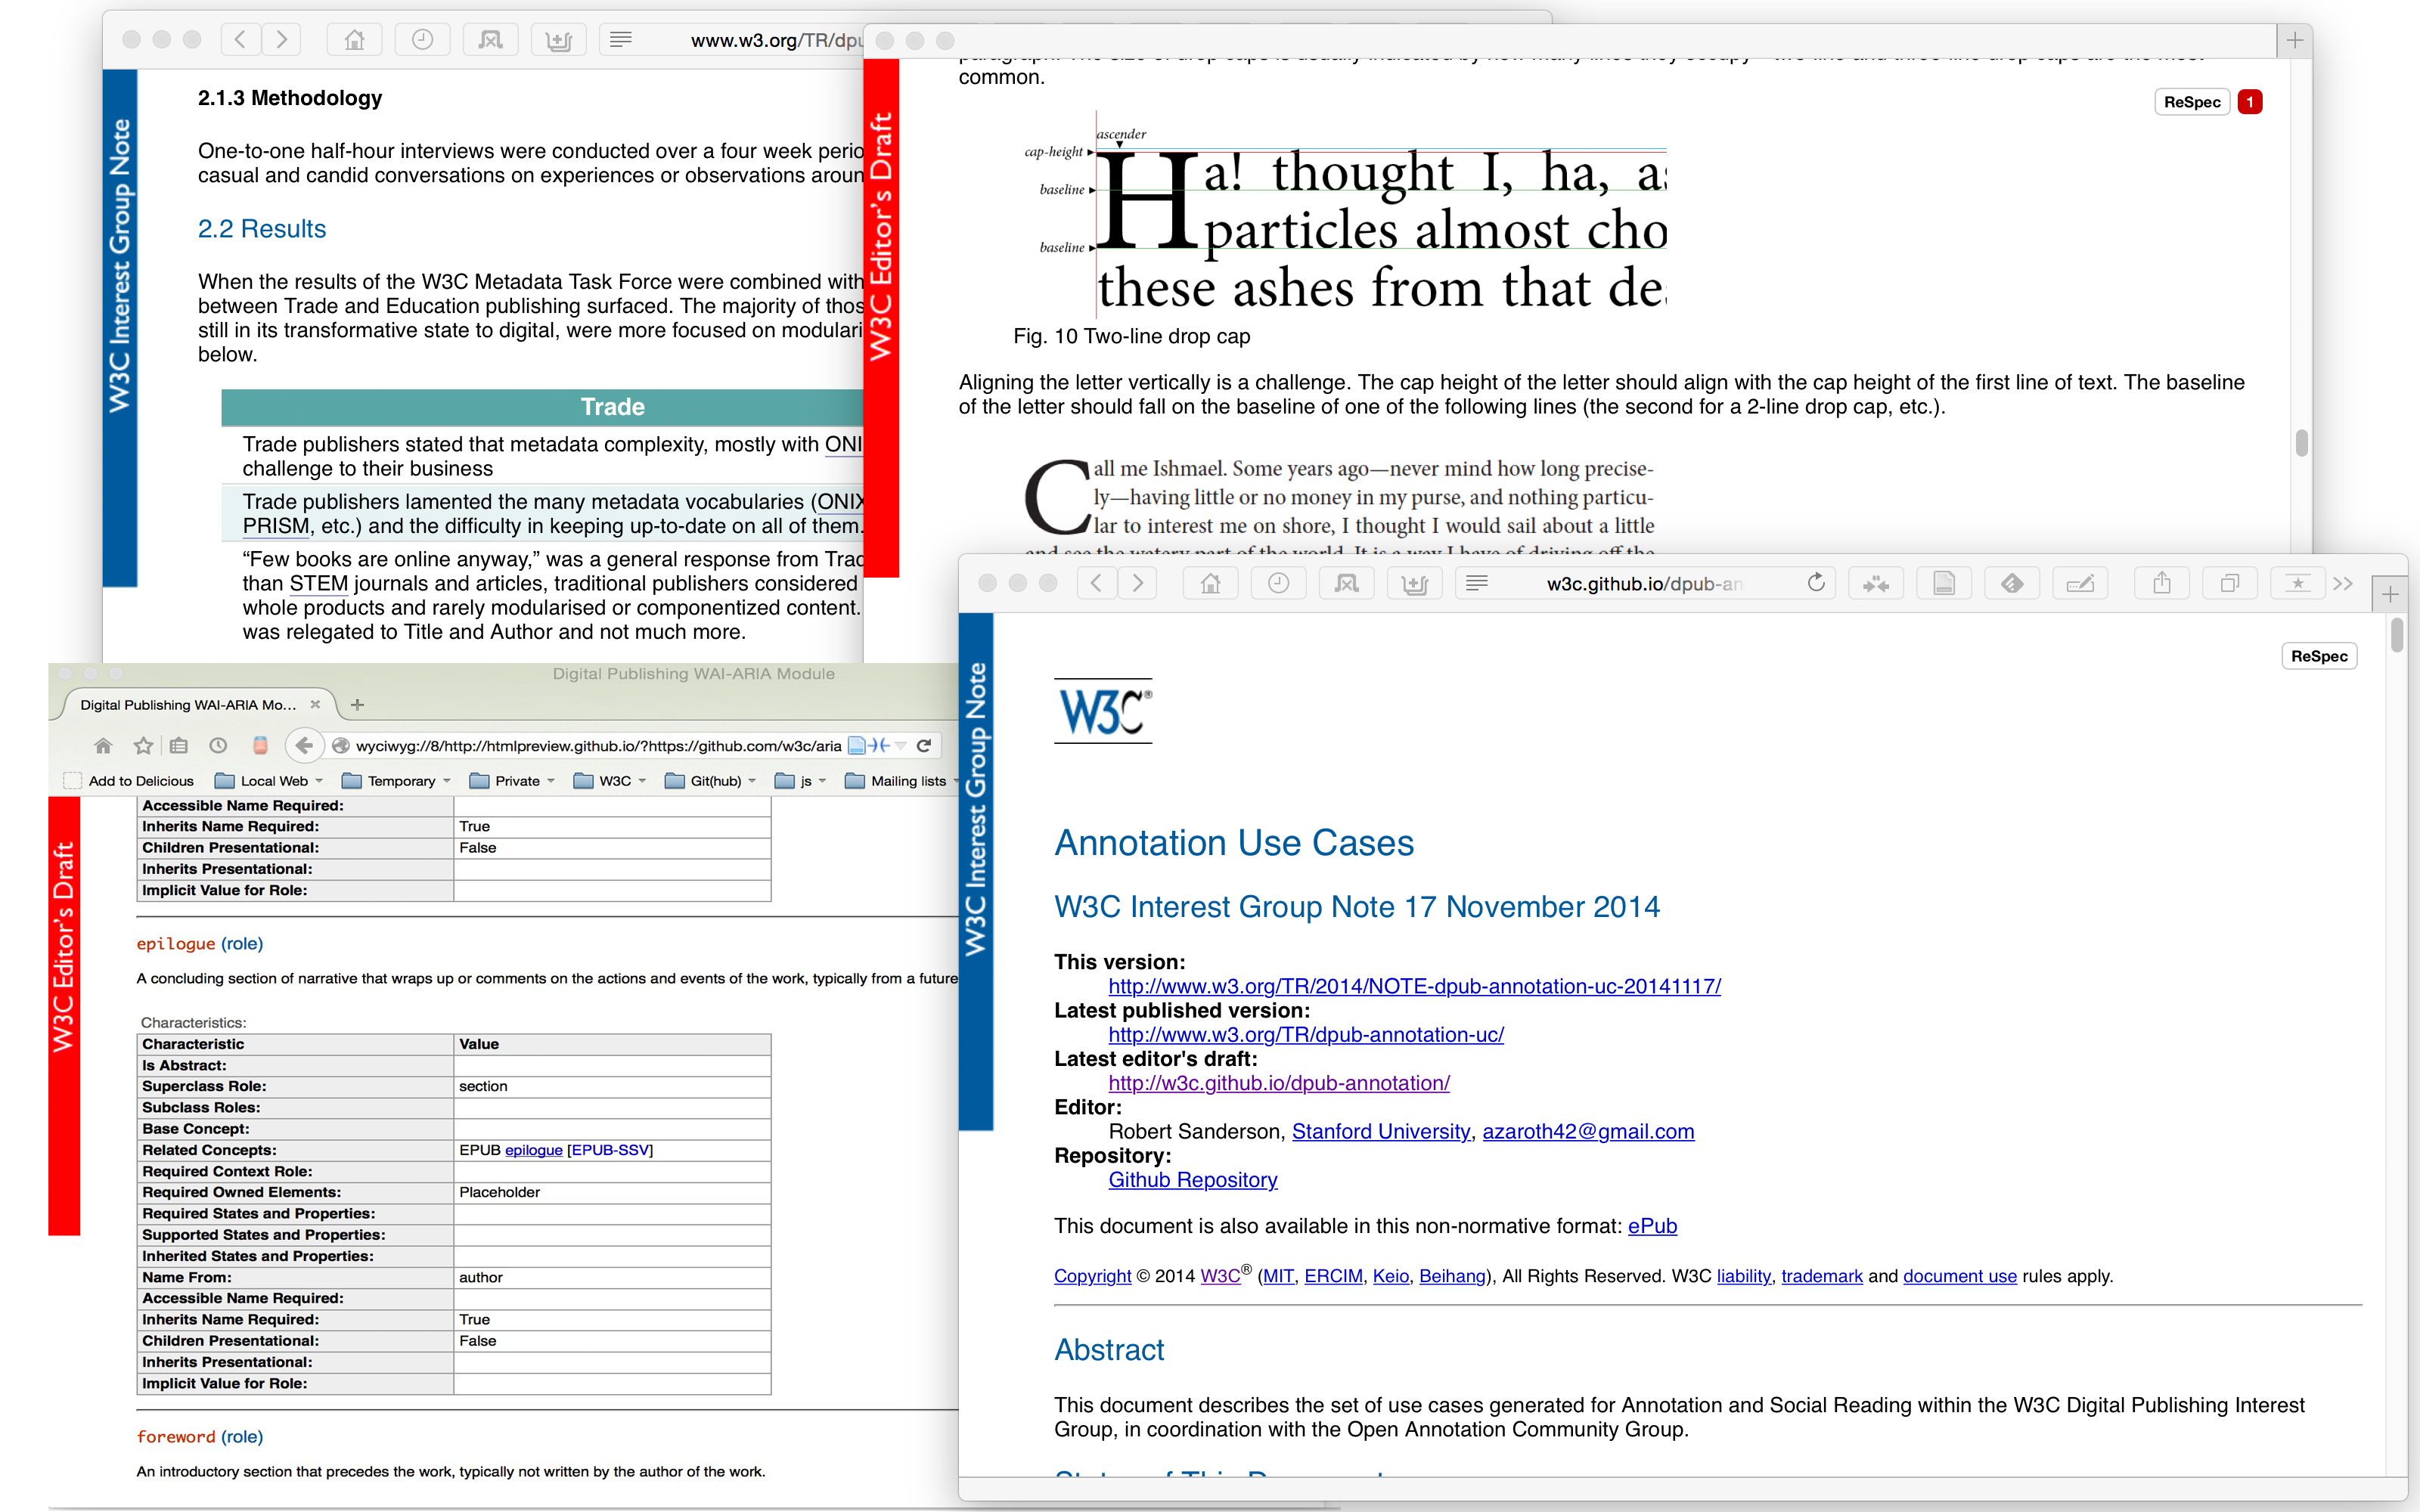This screenshot has width=2420, height=1512.
Task: Open History clock icon in bottom-right browser toolbar
Action: [x=1278, y=583]
